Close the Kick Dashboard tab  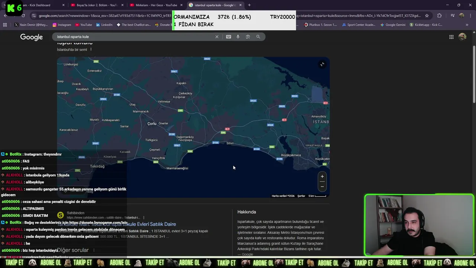click(63, 5)
